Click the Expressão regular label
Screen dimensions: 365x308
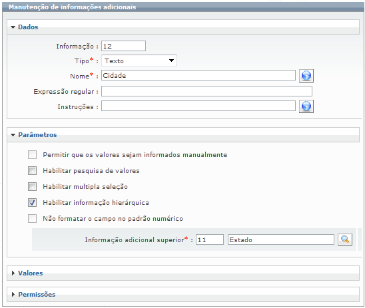(x=64, y=92)
